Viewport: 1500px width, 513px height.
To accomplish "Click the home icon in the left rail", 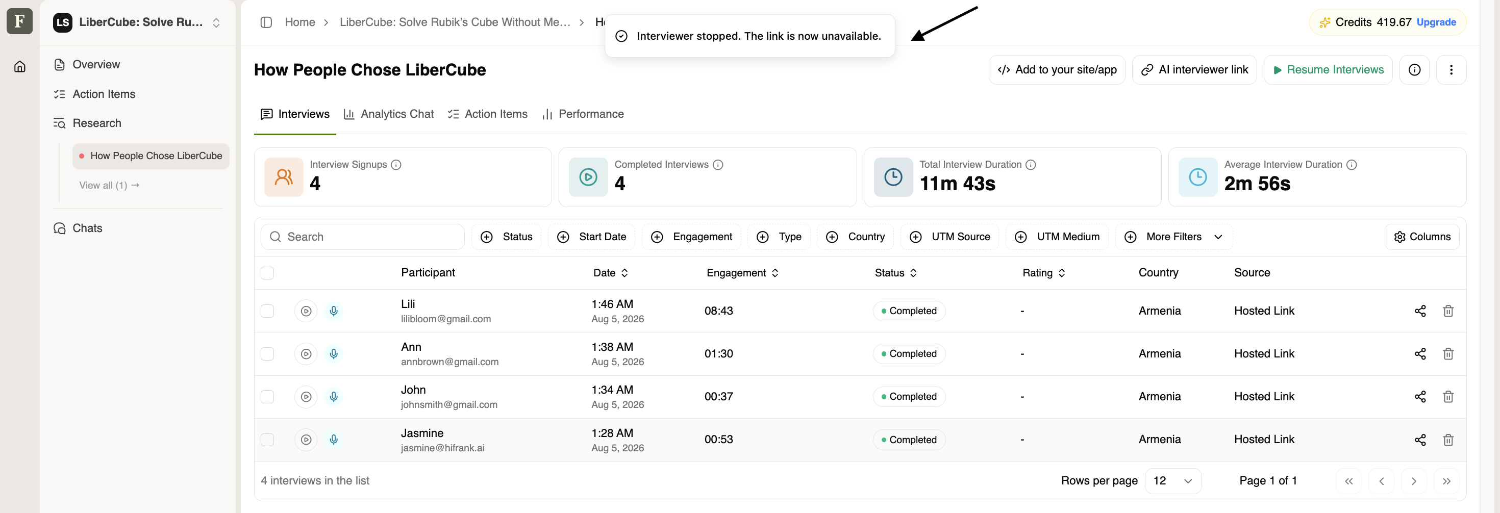I will click(x=20, y=66).
